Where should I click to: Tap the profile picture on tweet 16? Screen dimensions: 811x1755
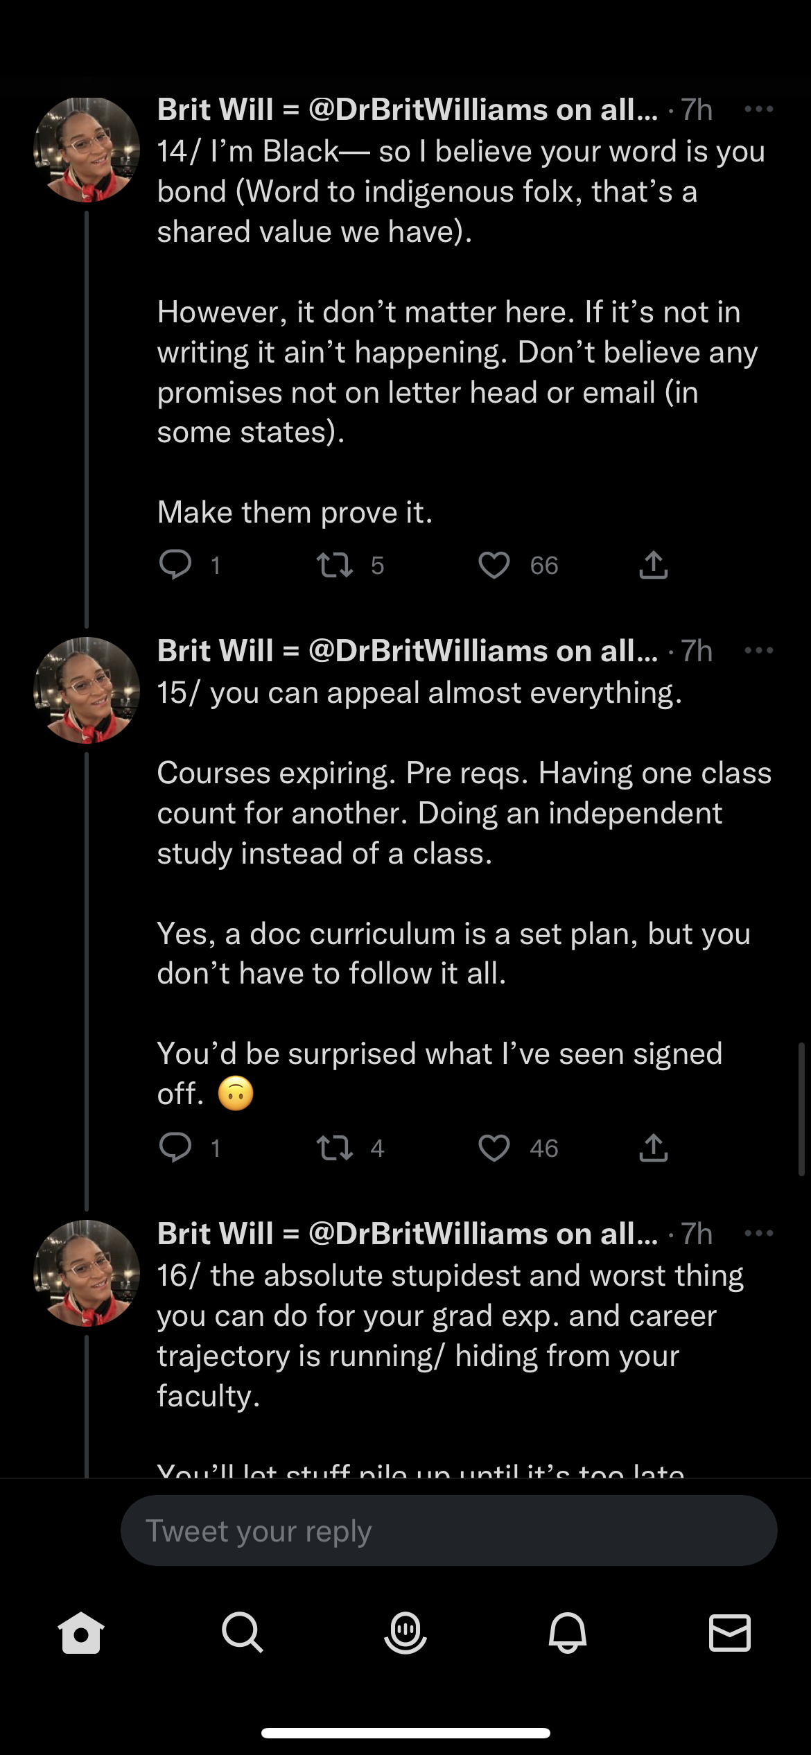pyautogui.click(x=87, y=1273)
